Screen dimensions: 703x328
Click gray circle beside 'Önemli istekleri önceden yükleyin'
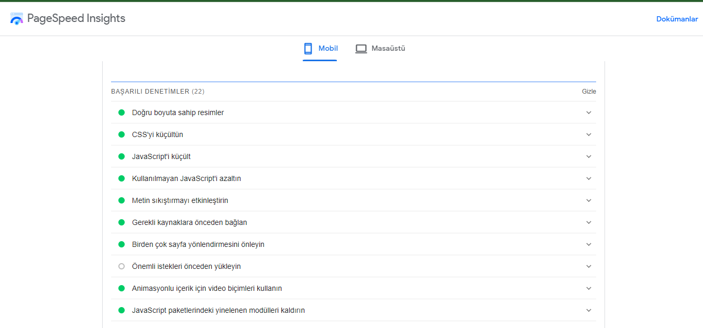pyautogui.click(x=122, y=266)
